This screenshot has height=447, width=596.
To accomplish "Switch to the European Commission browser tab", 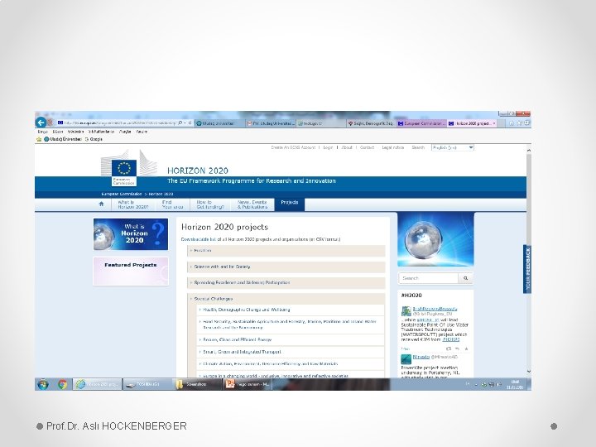I will [x=421, y=123].
